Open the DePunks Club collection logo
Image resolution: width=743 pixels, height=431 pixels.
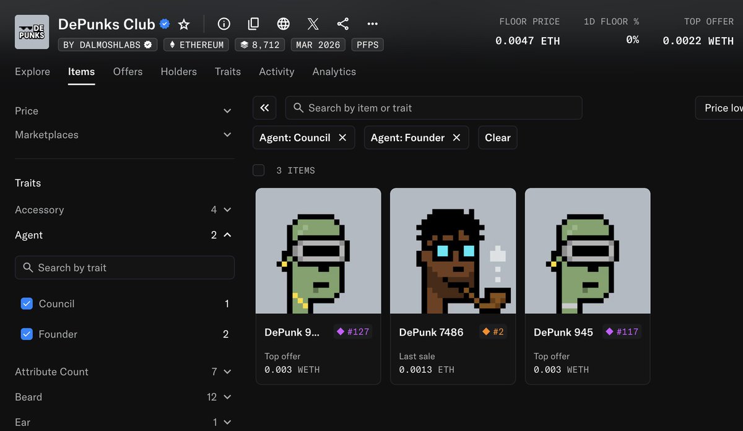point(32,32)
